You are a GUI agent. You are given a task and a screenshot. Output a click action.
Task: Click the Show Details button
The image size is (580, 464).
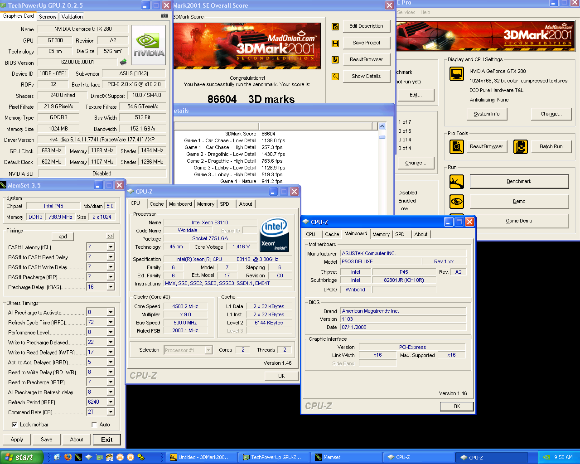pos(366,76)
